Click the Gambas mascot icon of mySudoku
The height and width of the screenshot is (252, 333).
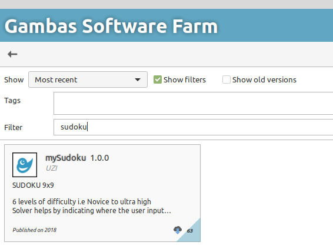tap(25, 165)
